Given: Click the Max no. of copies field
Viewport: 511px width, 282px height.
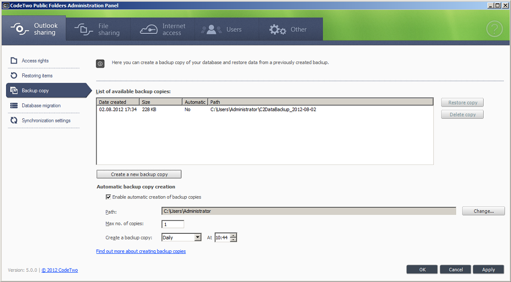Looking at the screenshot, I should tap(173, 224).
